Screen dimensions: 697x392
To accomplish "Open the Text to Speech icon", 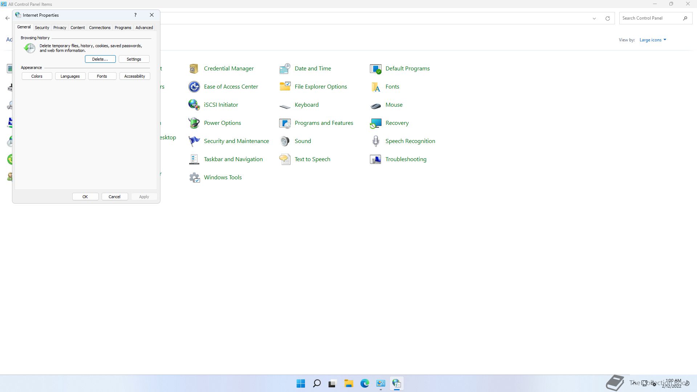I will [285, 159].
